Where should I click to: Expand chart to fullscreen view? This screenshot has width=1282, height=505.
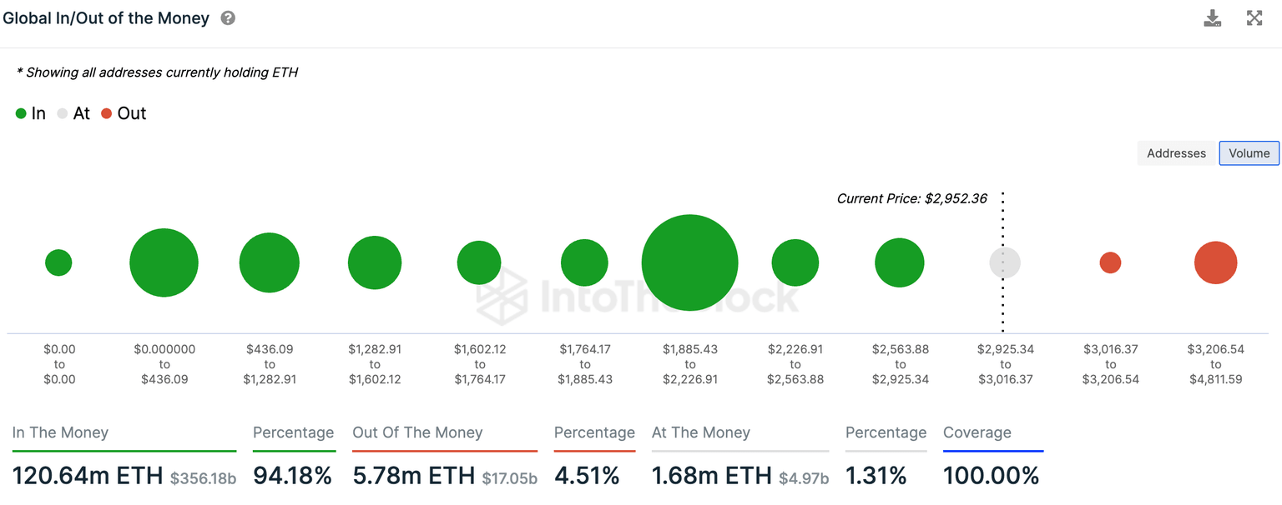coord(1254,18)
